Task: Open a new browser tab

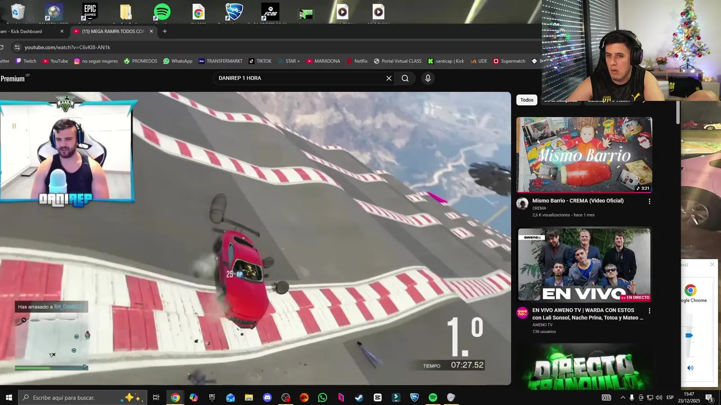Action: (x=164, y=31)
